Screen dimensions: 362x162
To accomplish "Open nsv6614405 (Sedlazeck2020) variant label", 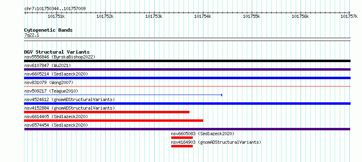I will point(56,117).
